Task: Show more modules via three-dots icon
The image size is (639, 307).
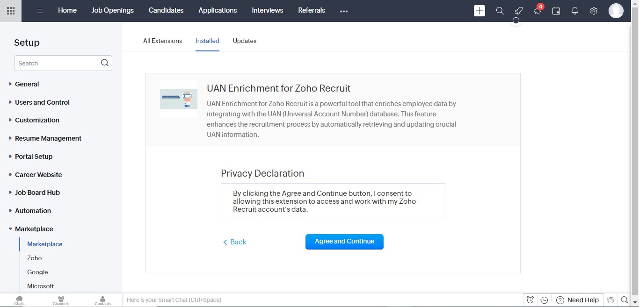Action: tap(344, 11)
